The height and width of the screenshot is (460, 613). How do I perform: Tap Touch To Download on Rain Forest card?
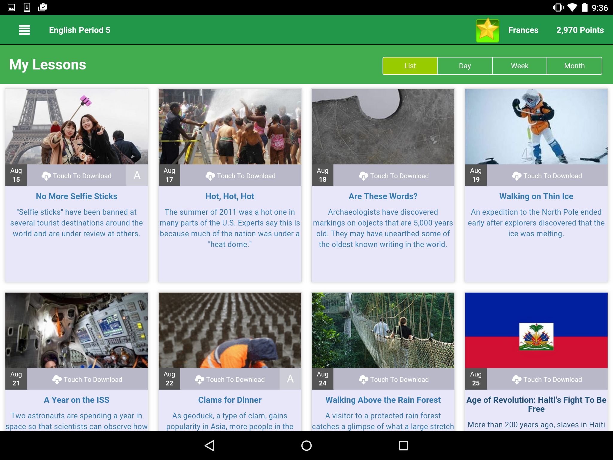[394, 379]
